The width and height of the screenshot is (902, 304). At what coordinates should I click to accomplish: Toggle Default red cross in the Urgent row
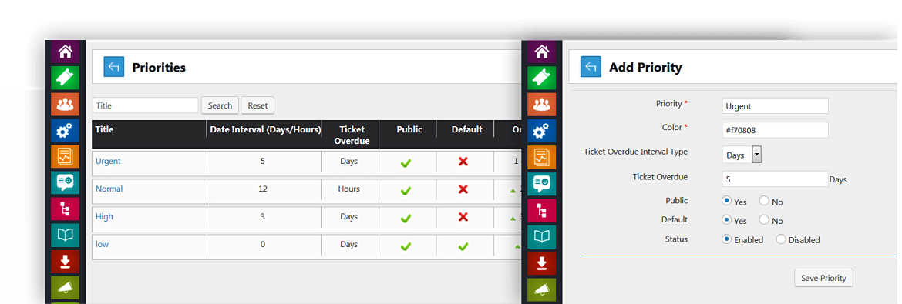[463, 162]
